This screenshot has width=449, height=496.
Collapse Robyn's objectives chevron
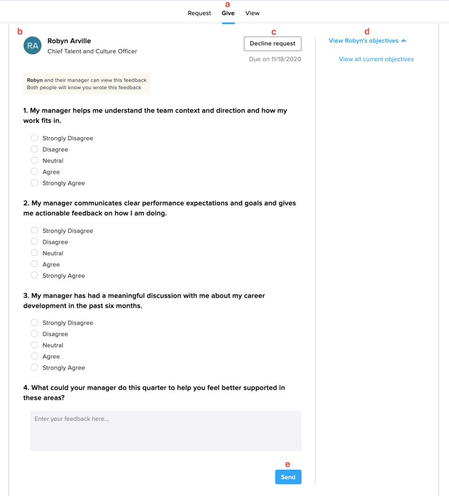tap(403, 41)
